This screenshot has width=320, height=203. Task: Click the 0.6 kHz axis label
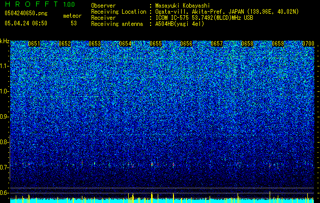[5, 193]
